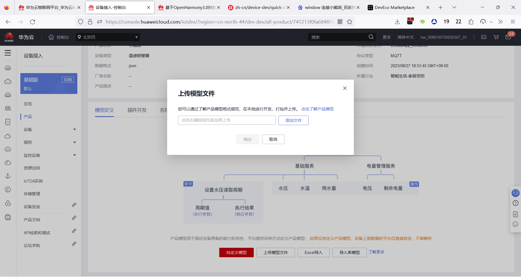
Task: Select the globe icon at the sidebar bottom
Action: point(8,217)
